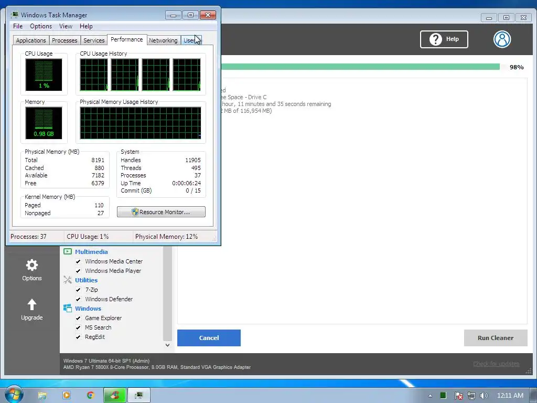Switch to the Services tab
Viewport: 537px width, 403px height.
tap(94, 40)
